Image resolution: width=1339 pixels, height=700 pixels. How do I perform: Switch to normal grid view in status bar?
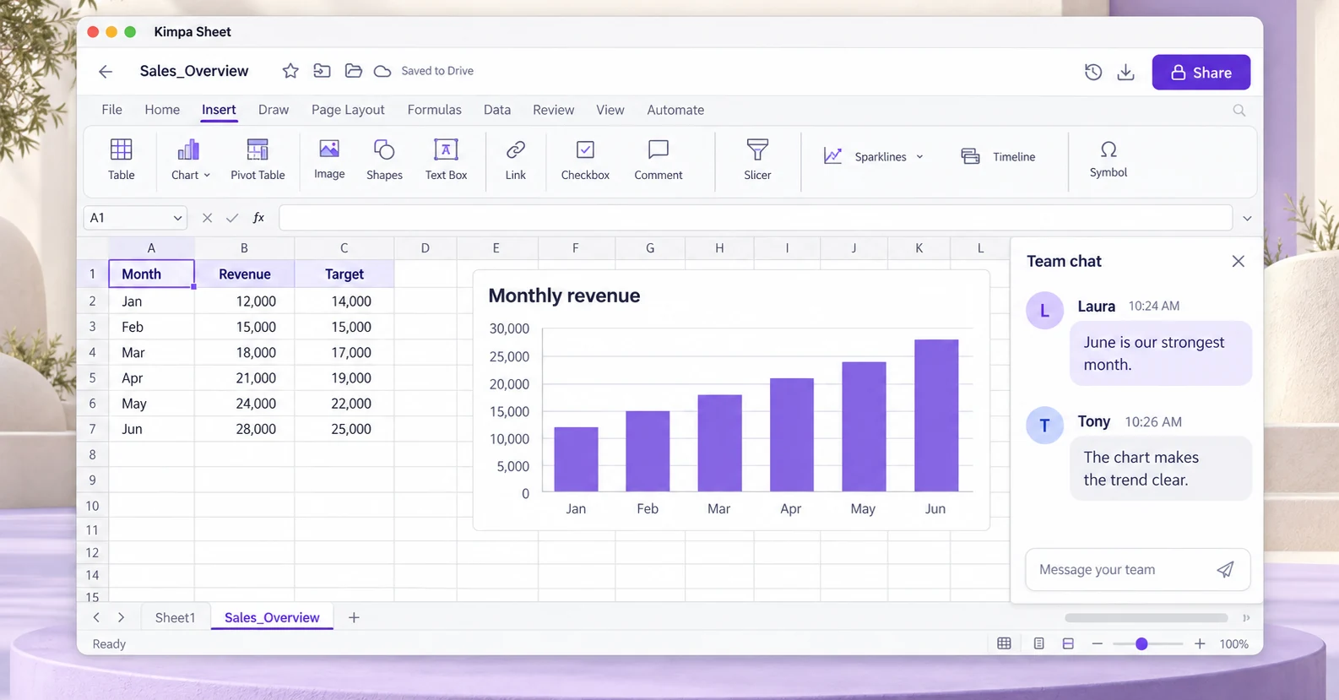point(1004,643)
